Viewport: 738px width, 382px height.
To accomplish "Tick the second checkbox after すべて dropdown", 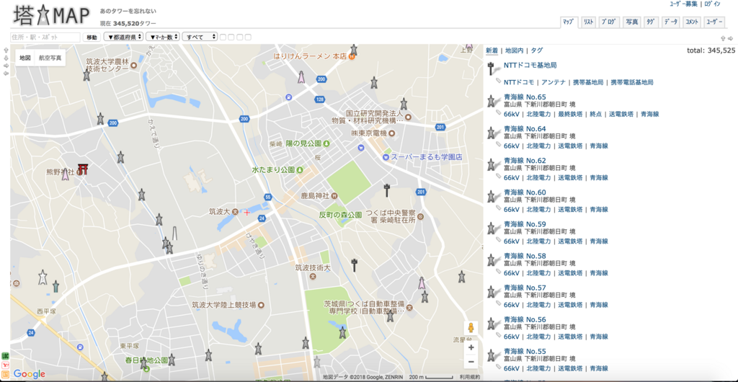I will click(231, 37).
